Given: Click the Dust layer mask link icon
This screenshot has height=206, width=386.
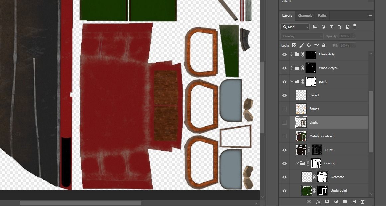Looking at the screenshot, I should pos(309,150).
